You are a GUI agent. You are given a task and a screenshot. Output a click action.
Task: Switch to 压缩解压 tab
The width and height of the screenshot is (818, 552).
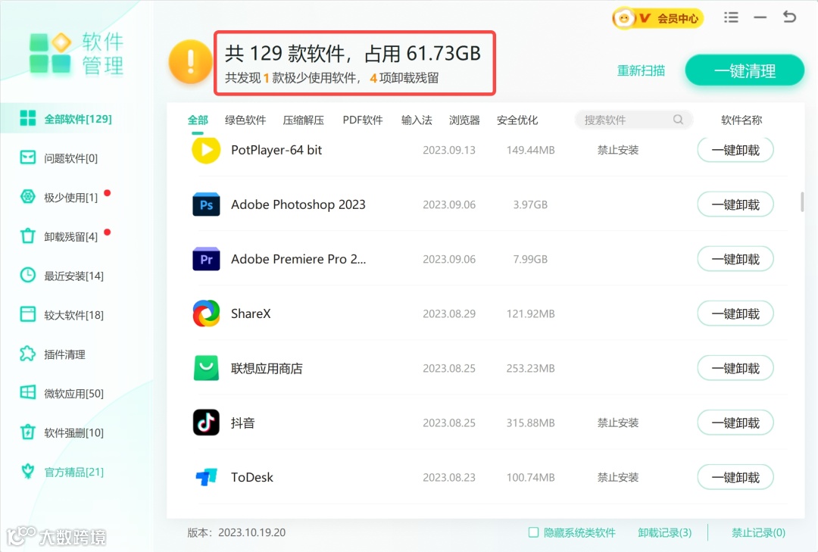click(303, 120)
